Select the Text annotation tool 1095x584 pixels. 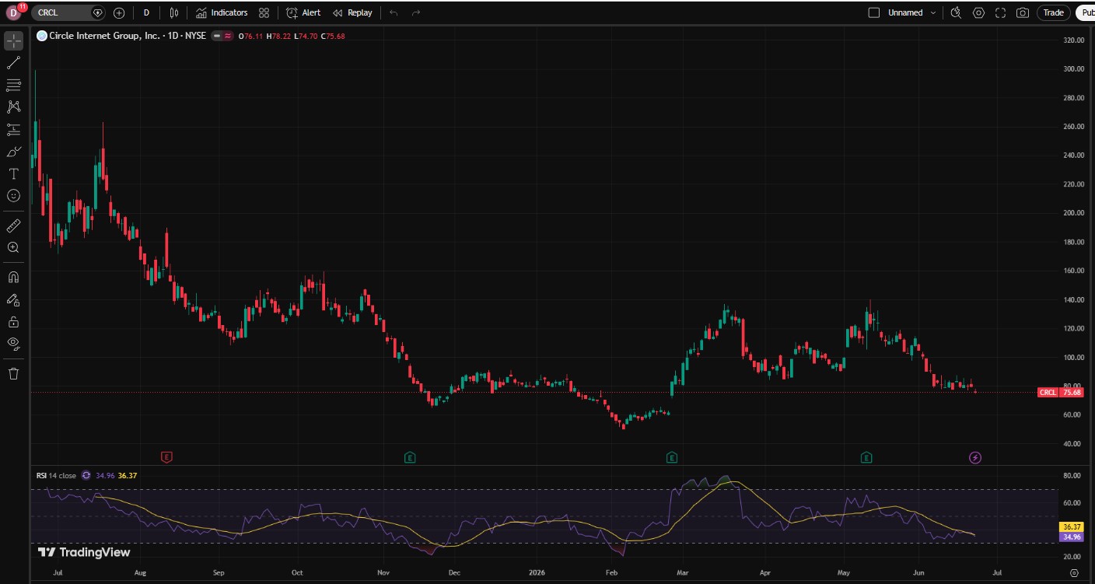14,173
